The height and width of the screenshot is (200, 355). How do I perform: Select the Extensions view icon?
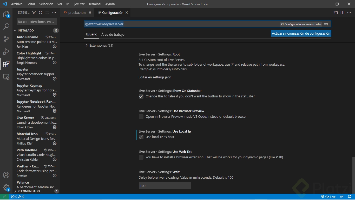6,64
